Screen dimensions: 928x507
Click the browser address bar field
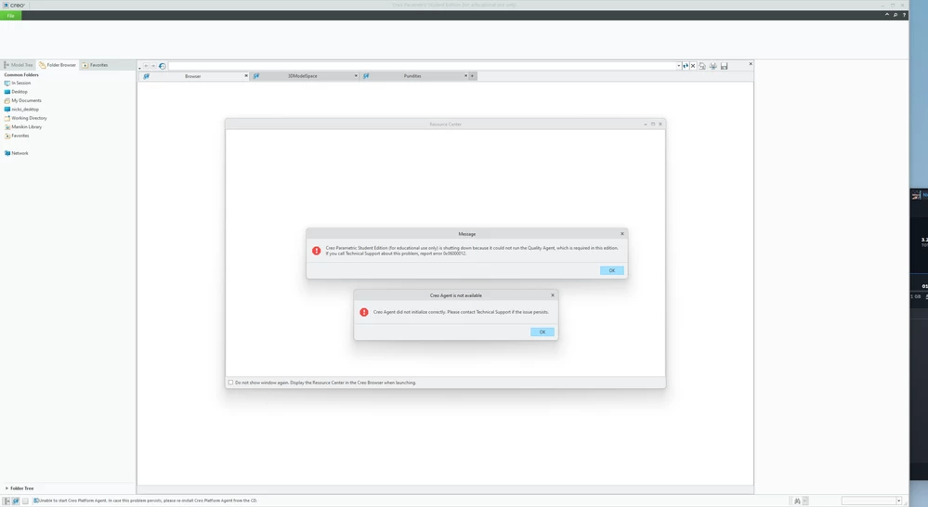422,66
